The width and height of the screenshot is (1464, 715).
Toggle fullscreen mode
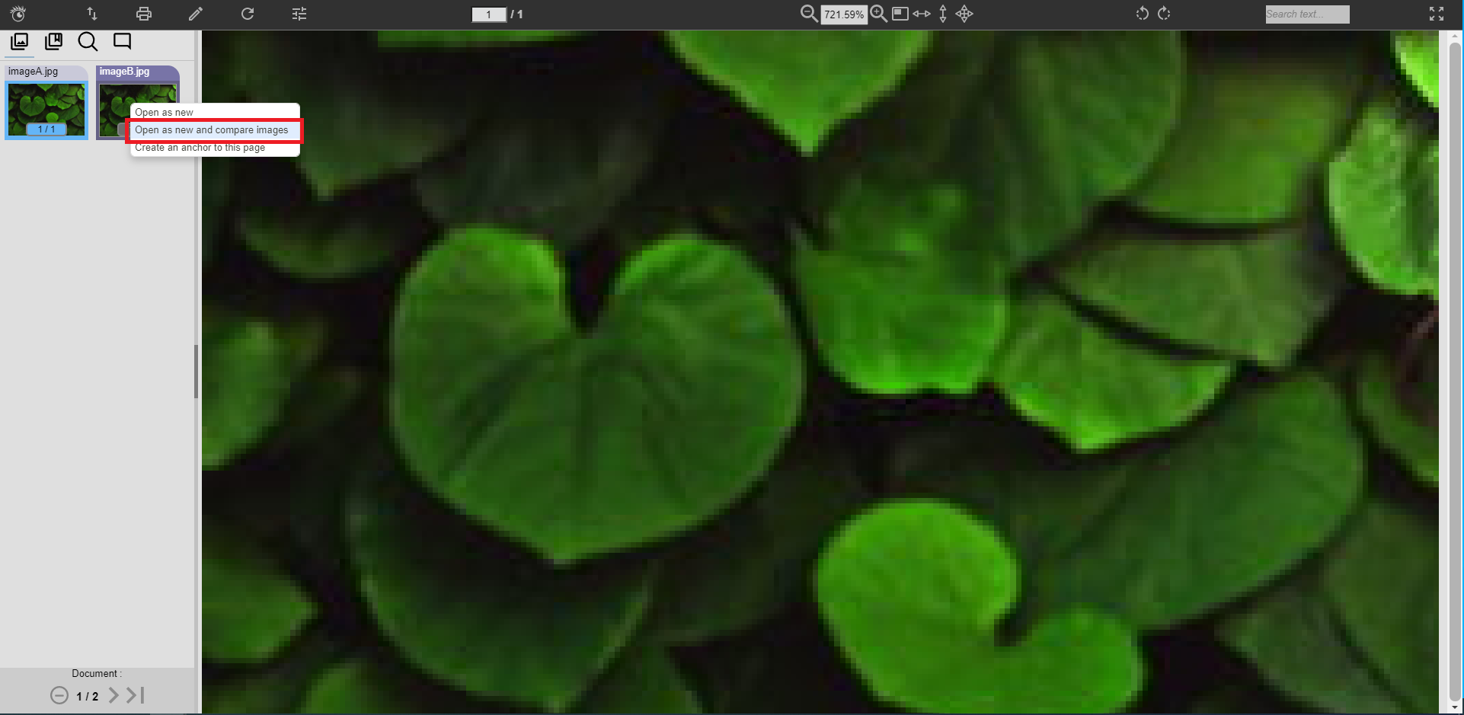1437,14
